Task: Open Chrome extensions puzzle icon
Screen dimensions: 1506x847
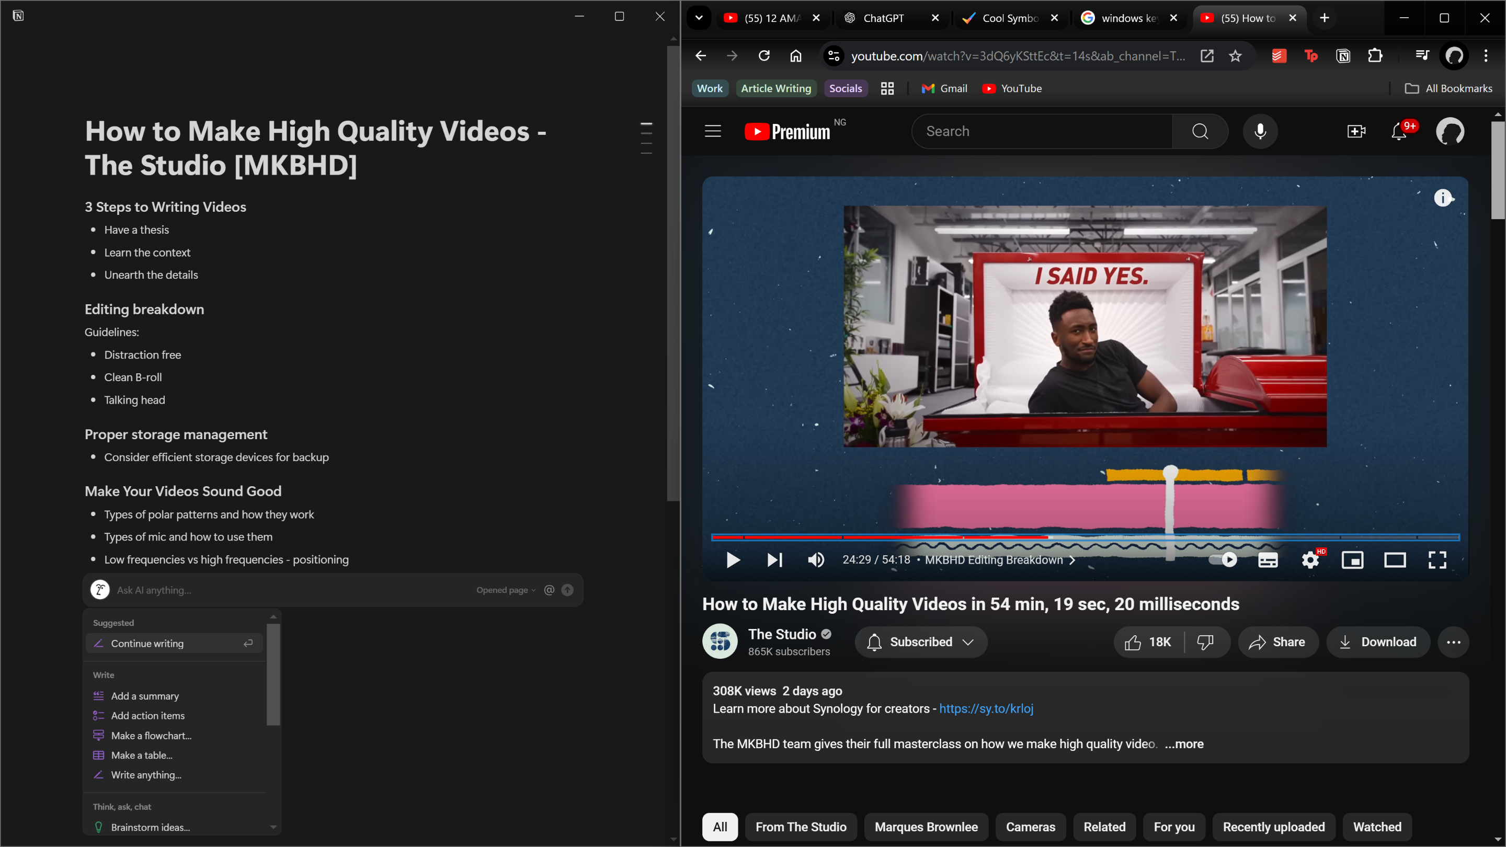Action: 1375,55
